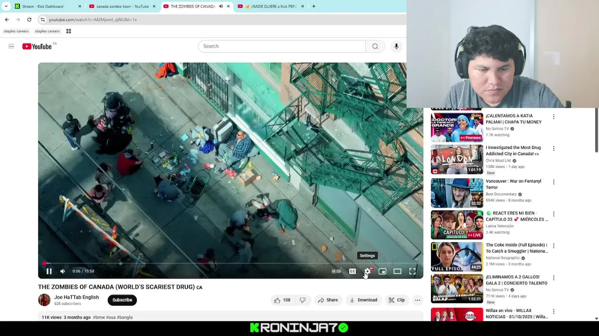Open The Coke Inside episode thumbnail
Viewport: 599px width, 336px height.
(x=457, y=257)
